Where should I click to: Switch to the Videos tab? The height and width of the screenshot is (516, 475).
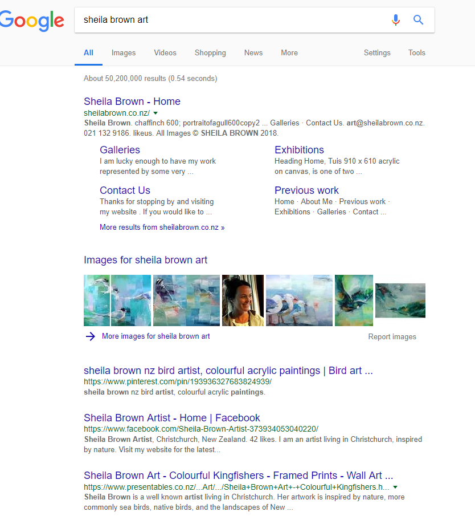165,52
